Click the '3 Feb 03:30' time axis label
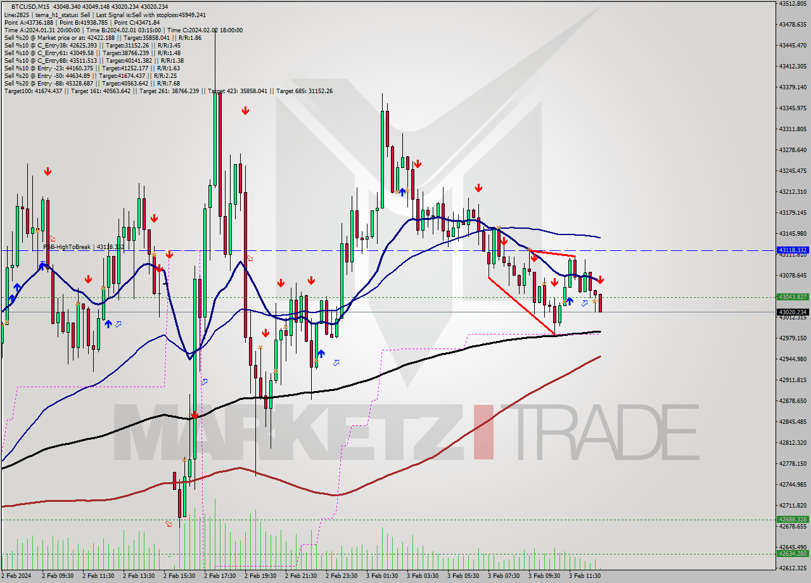 point(423,576)
